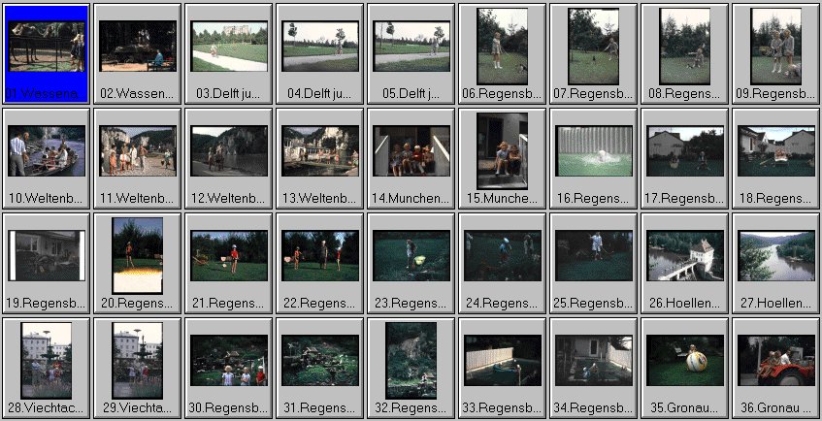
Task: Select thumbnail 09.Regensb with two children
Action: pos(775,47)
